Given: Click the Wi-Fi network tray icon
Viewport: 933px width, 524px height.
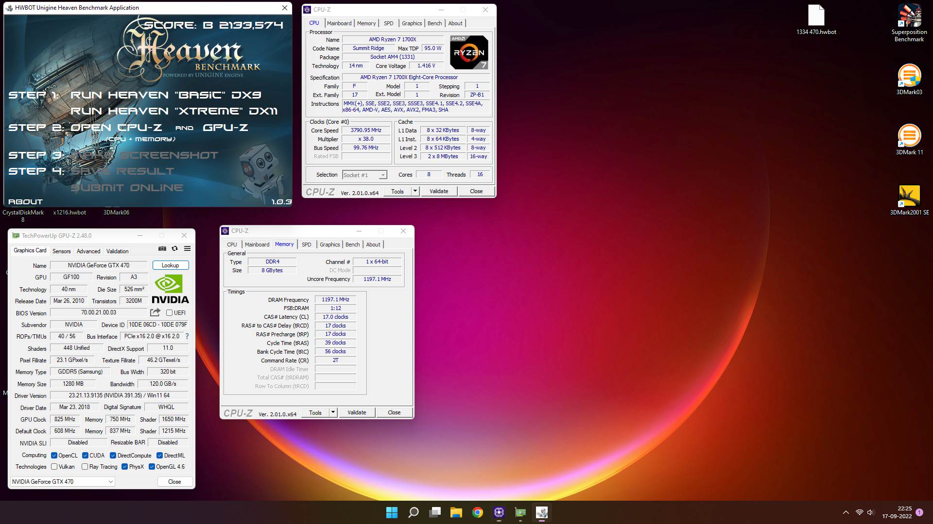Looking at the screenshot, I should pos(859,512).
